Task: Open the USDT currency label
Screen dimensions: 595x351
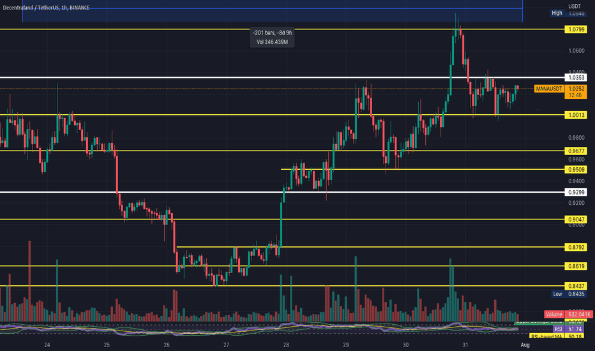Action: tap(574, 6)
